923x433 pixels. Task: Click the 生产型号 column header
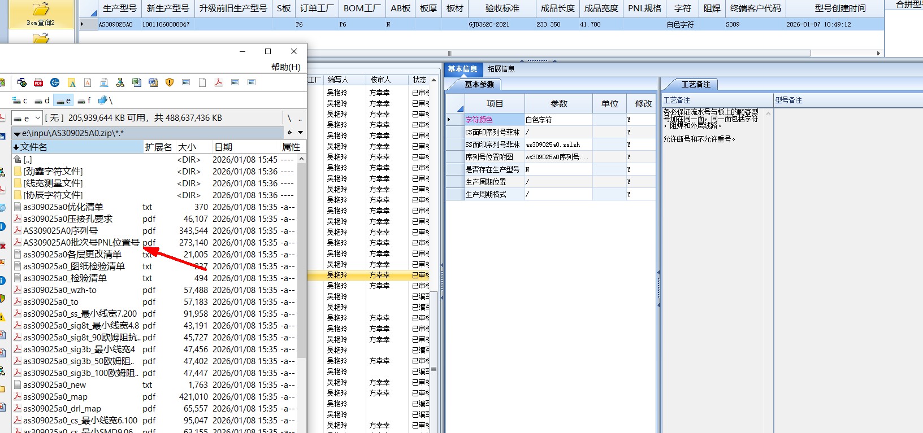point(119,8)
